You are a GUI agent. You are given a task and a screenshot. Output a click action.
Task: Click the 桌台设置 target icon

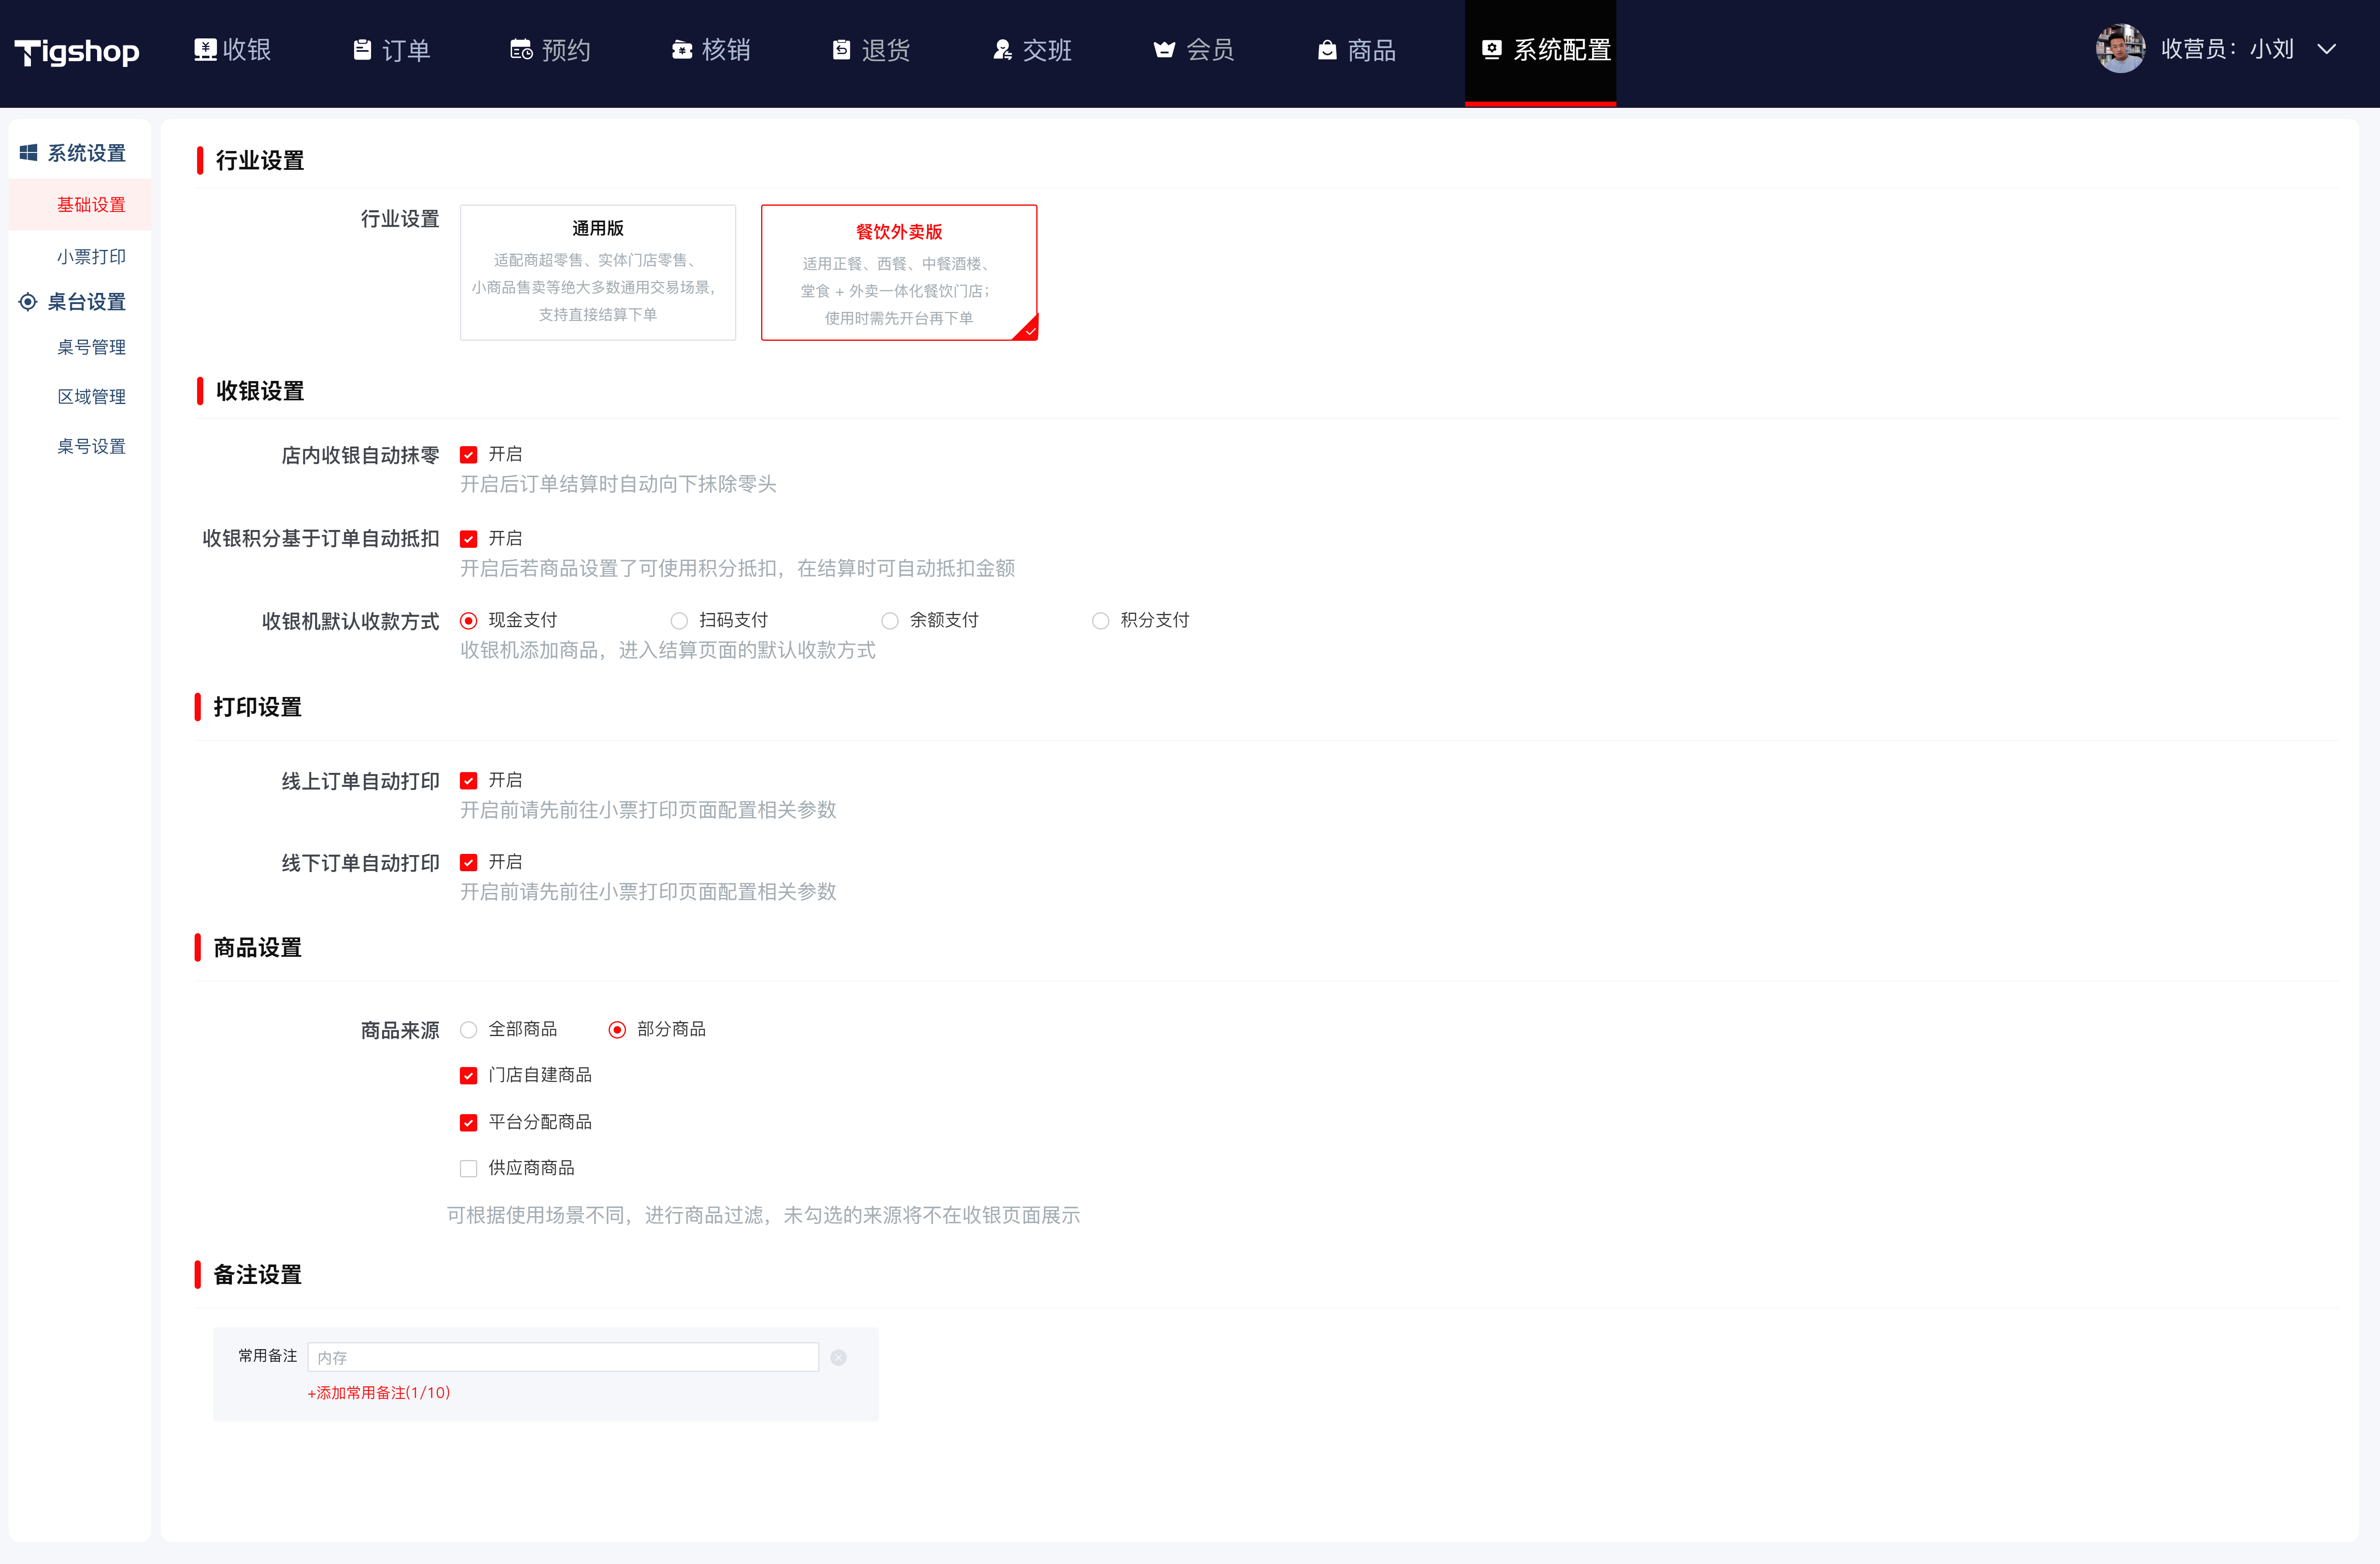(28, 301)
